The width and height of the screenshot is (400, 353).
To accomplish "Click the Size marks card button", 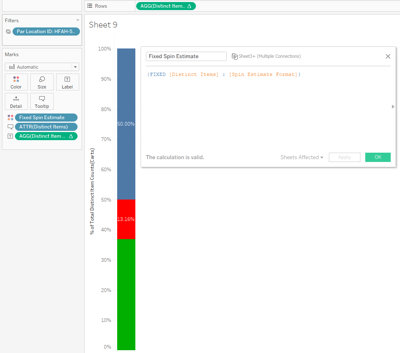I will [x=42, y=82].
